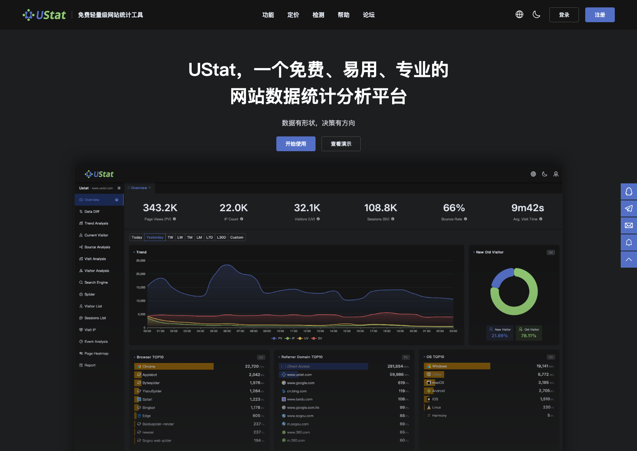
Task: Select the TM date range tab
Action: pos(190,237)
